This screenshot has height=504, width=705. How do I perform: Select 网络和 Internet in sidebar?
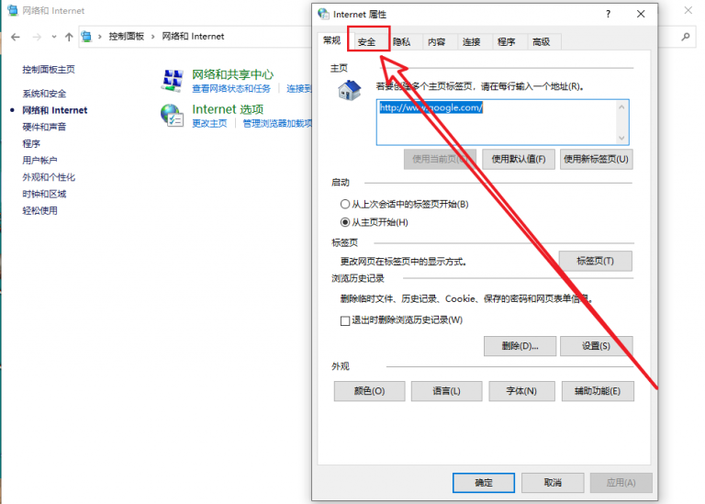(x=55, y=110)
